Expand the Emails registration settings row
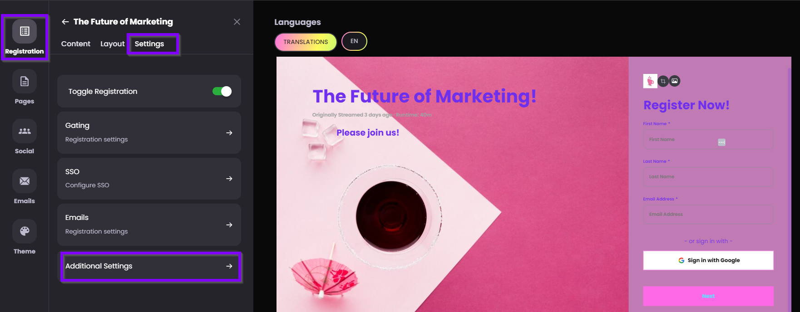This screenshot has width=800, height=312. tap(149, 224)
